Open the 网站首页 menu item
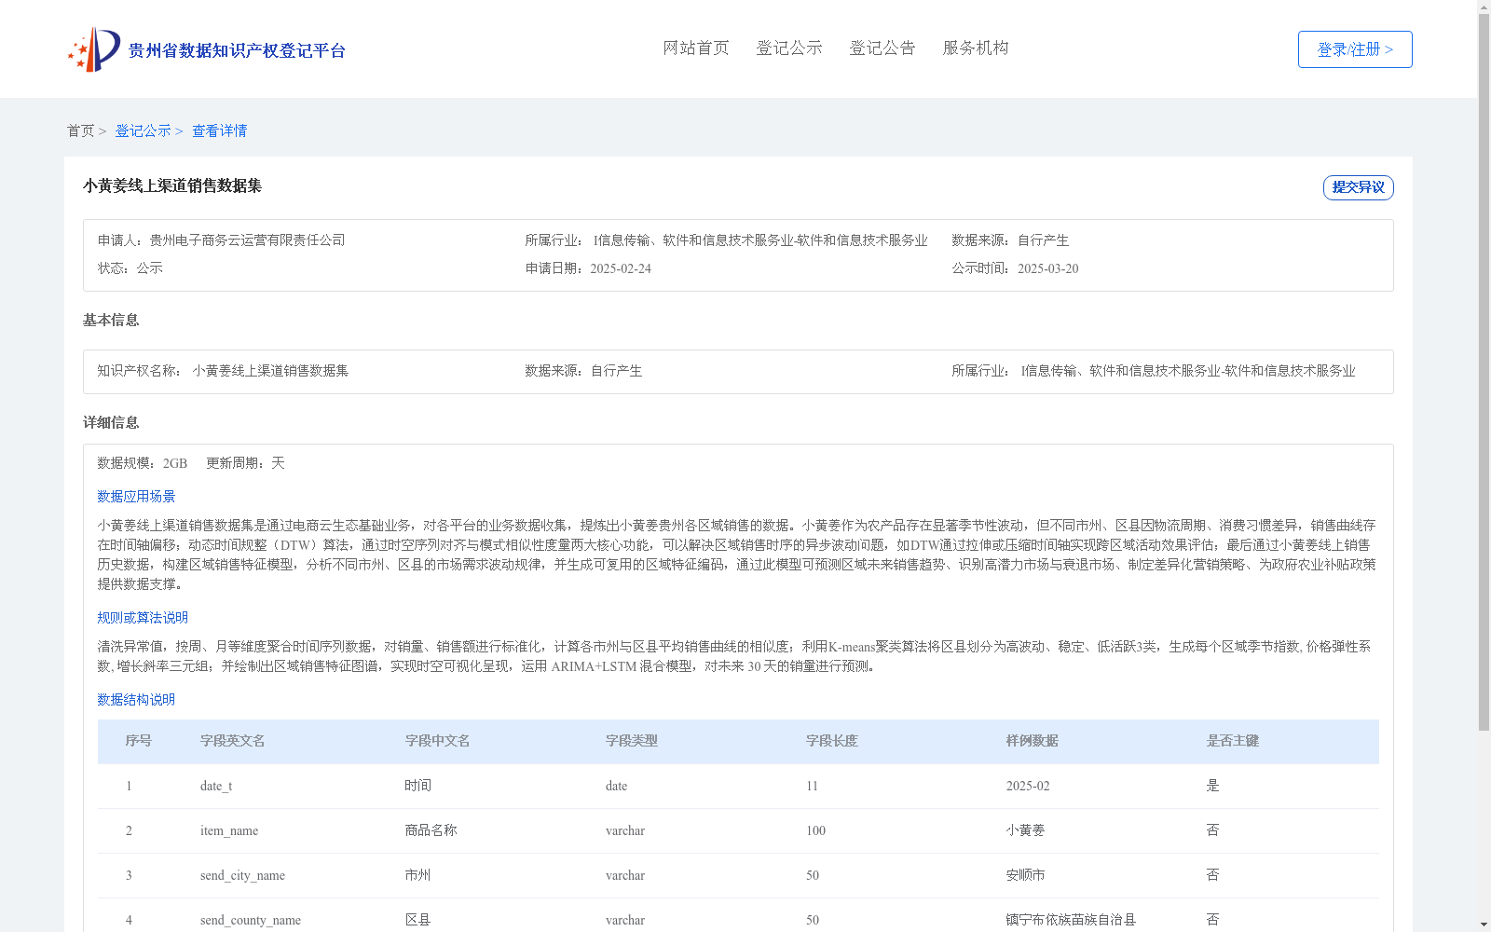Viewport: 1491px width, 932px height. point(696,48)
